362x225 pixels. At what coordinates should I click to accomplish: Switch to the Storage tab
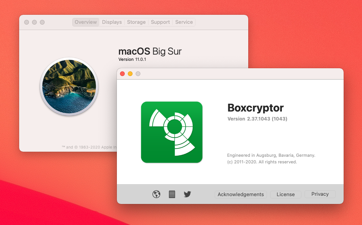pyautogui.click(x=136, y=22)
